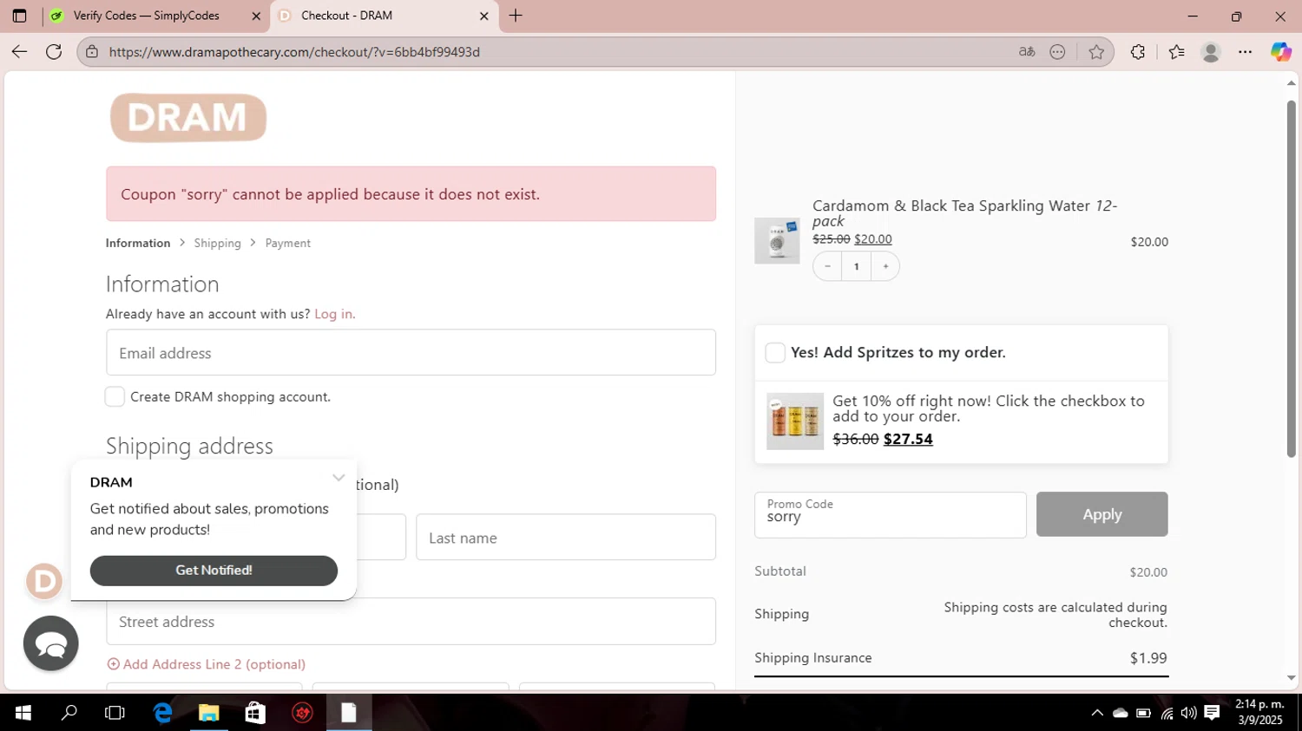Image resolution: width=1302 pixels, height=731 pixels.
Task: Click the Spritzes cans thumbnail
Action: [795, 421]
